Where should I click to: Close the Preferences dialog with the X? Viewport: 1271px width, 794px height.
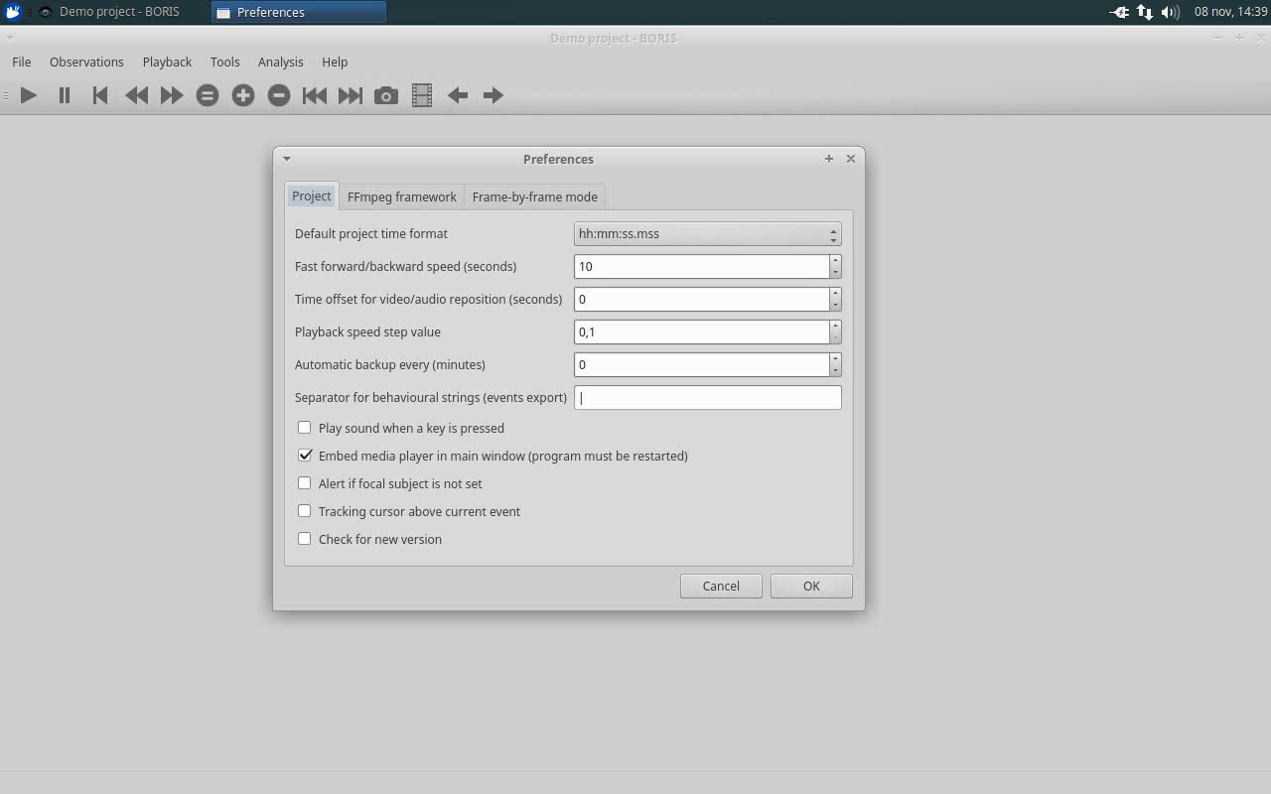click(x=851, y=159)
